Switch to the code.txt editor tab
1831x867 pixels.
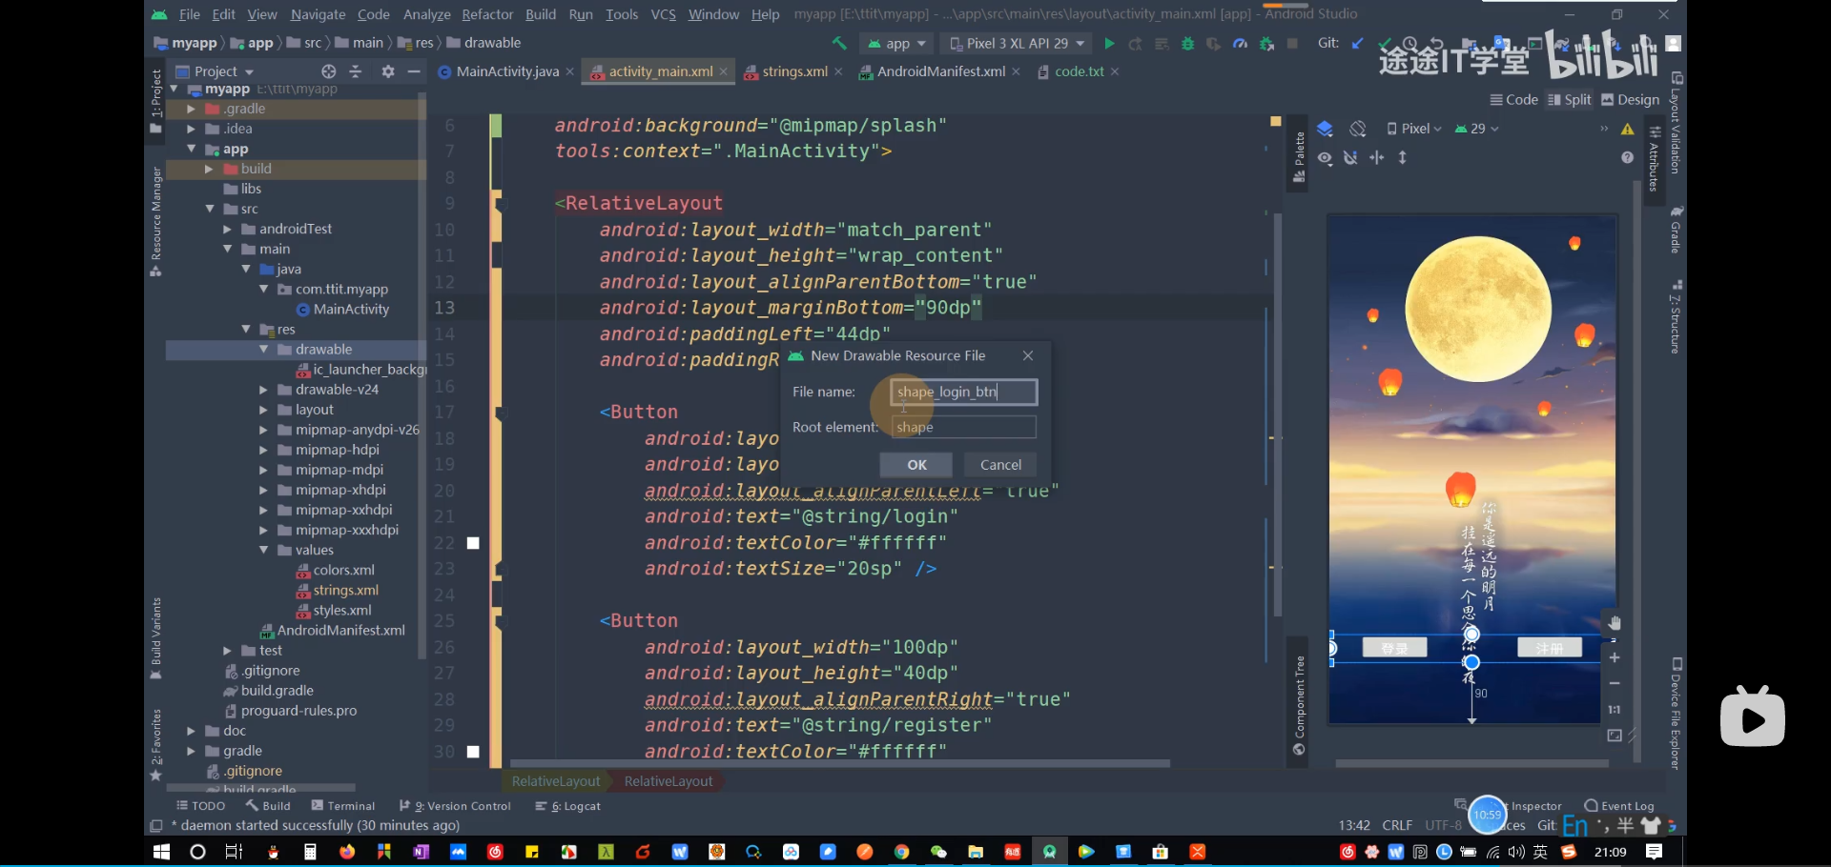point(1079,71)
